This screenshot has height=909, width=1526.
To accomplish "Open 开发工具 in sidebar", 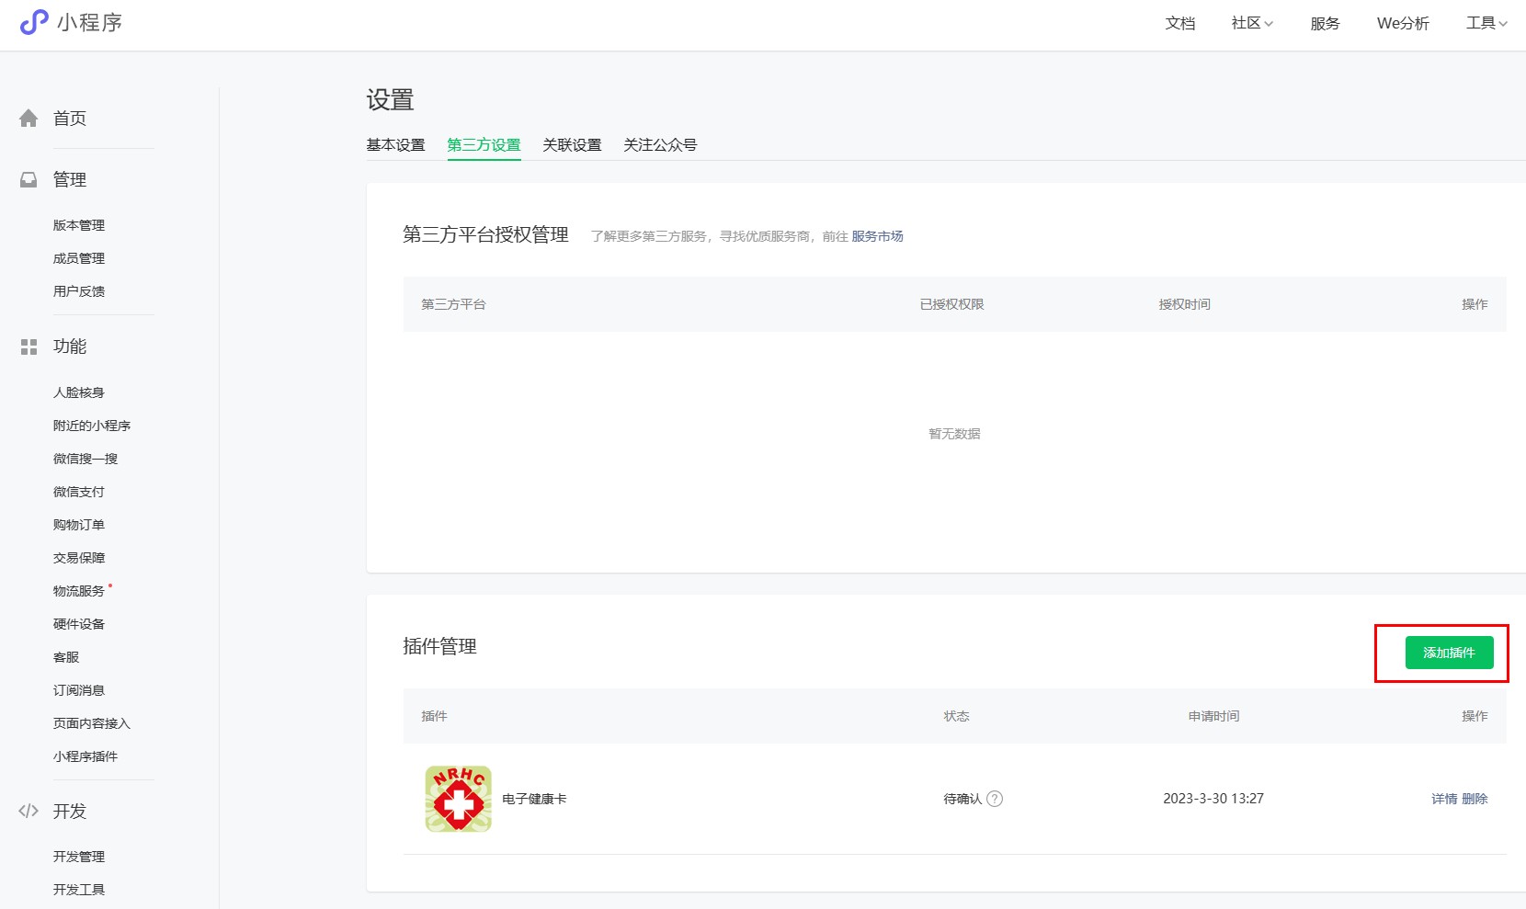I will (79, 890).
